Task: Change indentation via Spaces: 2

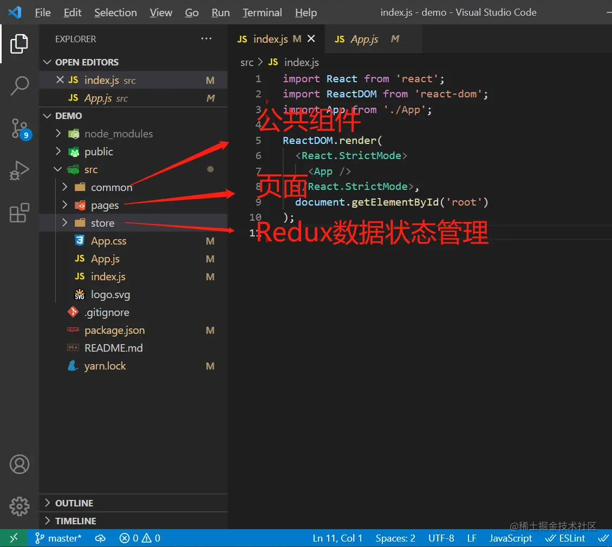Action: coord(395,538)
